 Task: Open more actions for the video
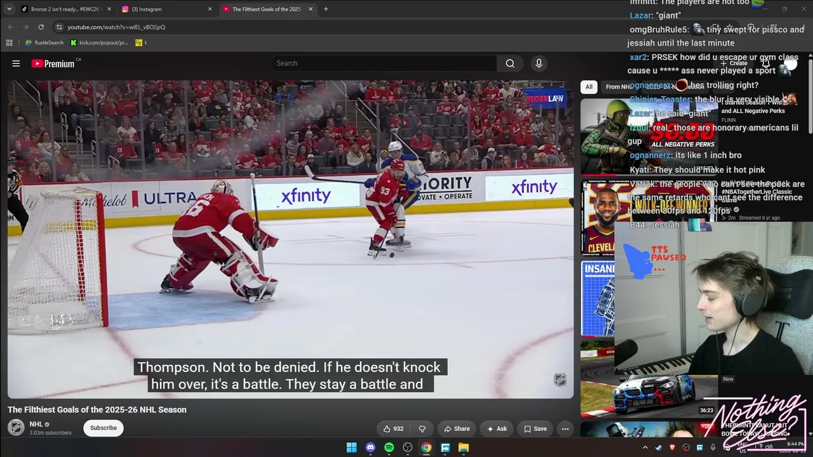coord(565,428)
